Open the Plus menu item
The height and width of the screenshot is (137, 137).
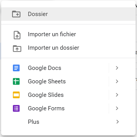pos(68,122)
